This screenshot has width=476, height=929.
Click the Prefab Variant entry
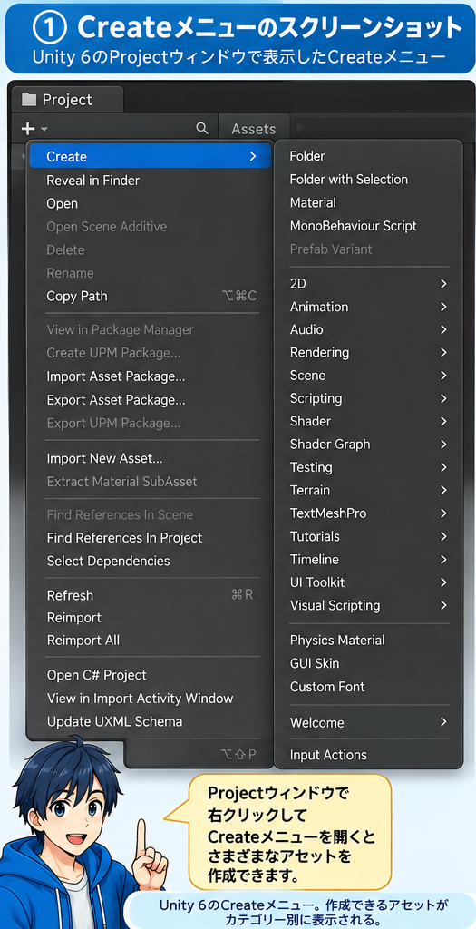click(x=368, y=249)
